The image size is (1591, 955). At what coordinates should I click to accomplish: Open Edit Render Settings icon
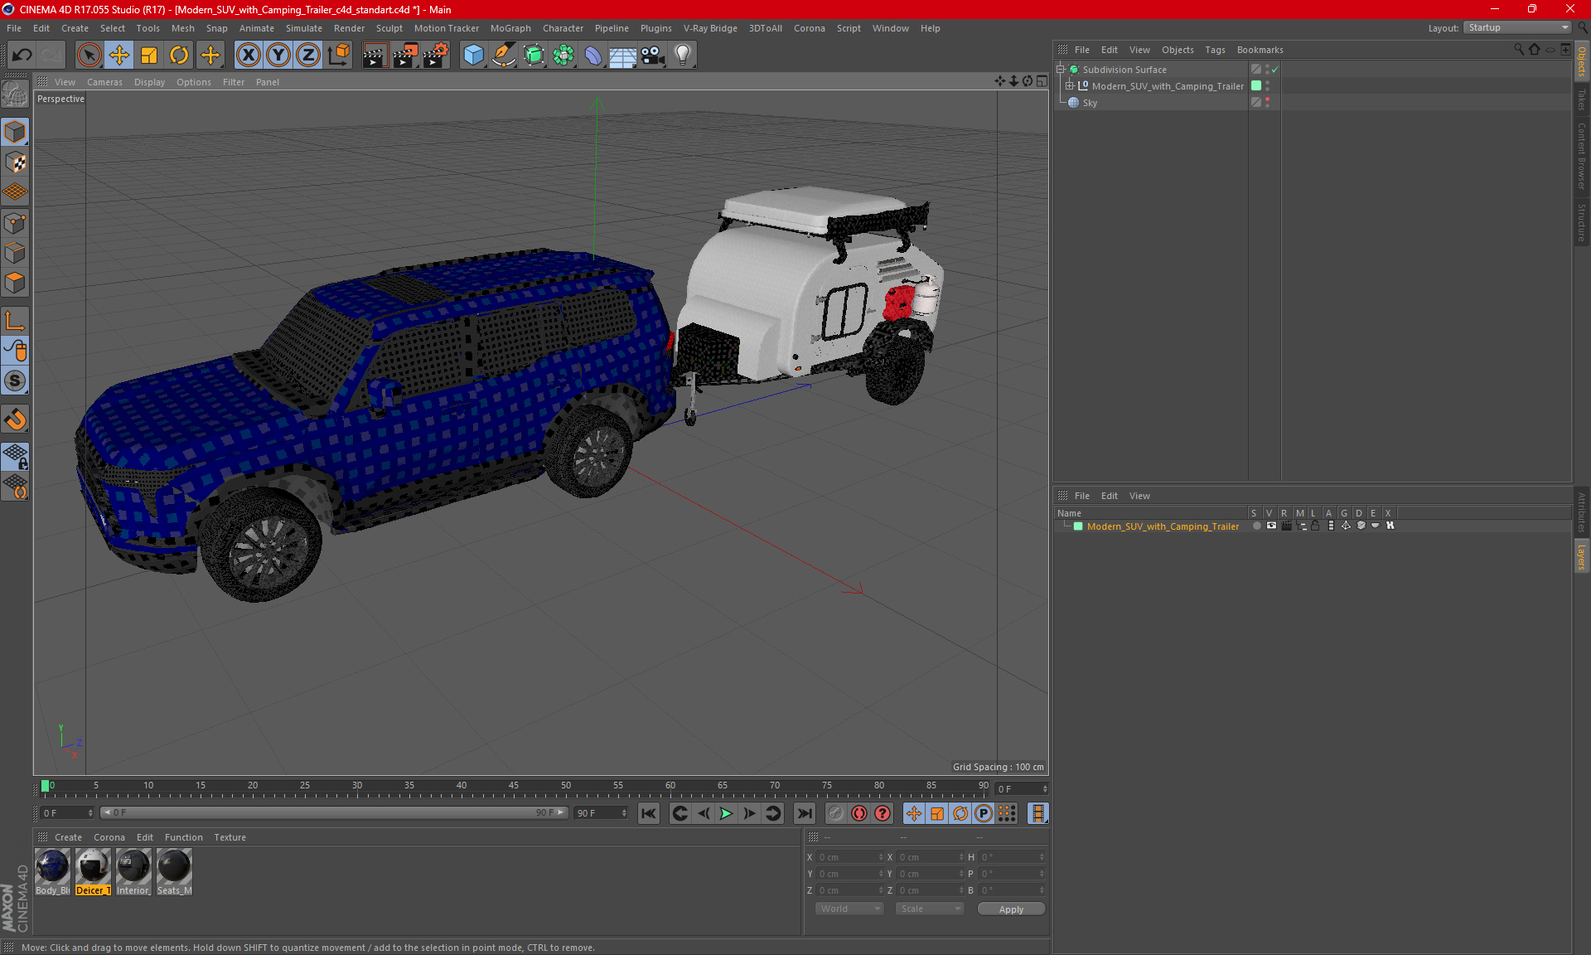pos(436,56)
